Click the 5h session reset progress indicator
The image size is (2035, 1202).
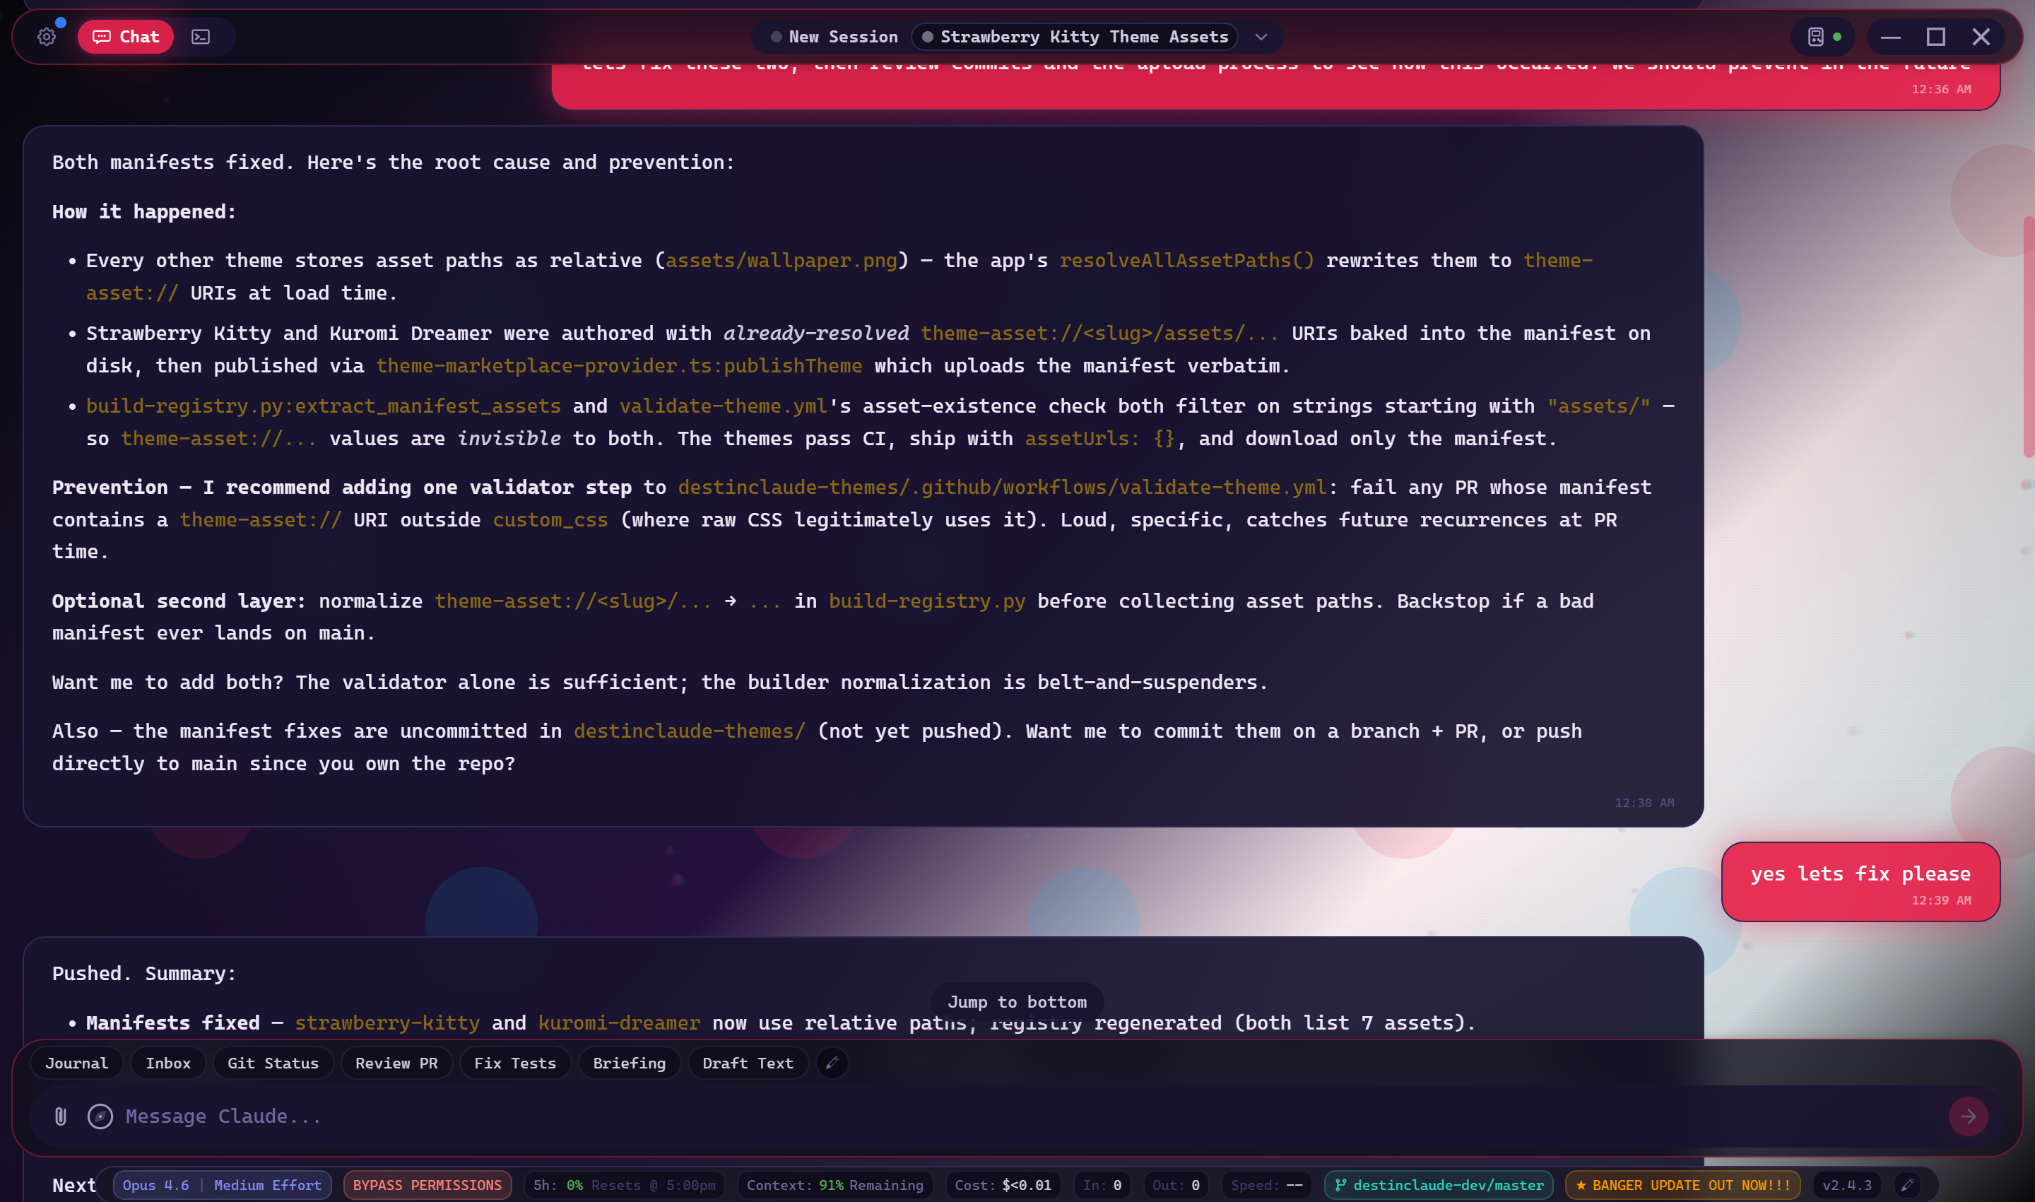623,1185
